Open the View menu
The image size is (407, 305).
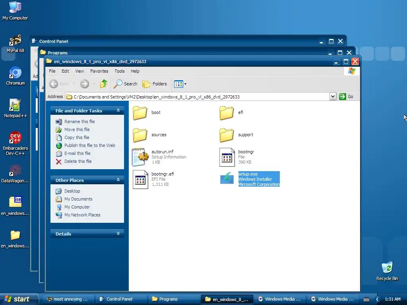79,71
